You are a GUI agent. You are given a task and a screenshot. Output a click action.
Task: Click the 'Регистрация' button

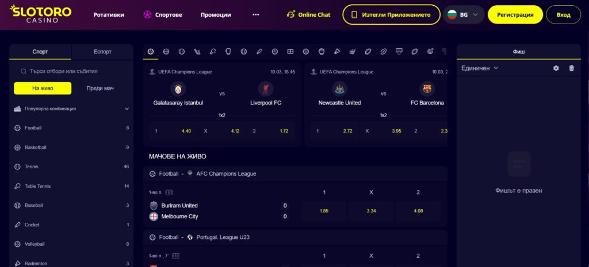(x=515, y=14)
